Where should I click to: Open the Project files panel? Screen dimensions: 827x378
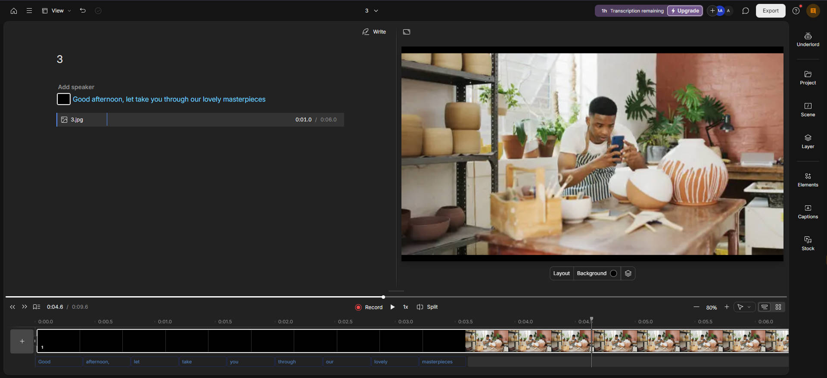click(808, 77)
